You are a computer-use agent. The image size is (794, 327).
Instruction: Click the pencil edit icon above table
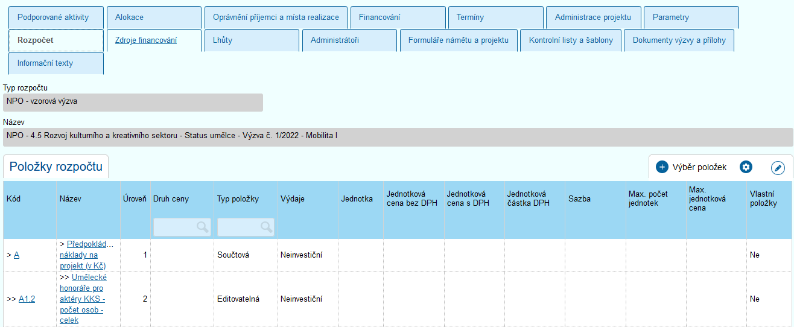coord(778,168)
